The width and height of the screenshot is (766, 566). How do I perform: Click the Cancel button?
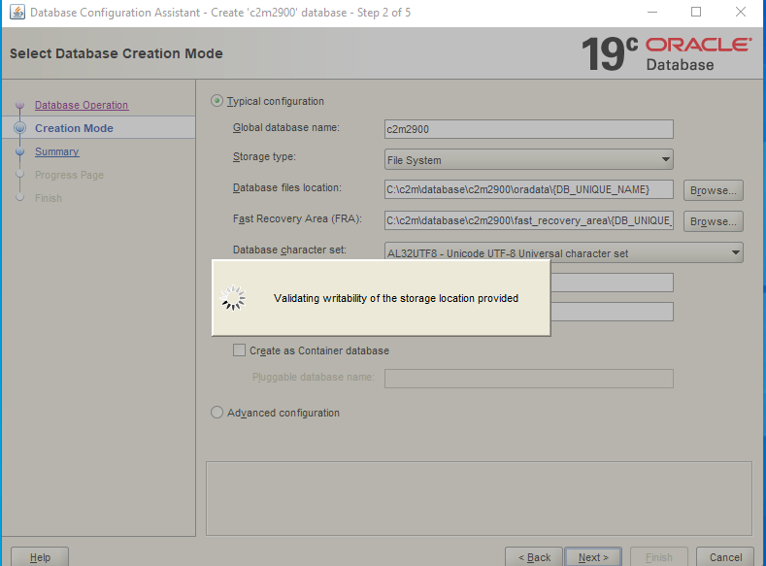tap(725, 557)
